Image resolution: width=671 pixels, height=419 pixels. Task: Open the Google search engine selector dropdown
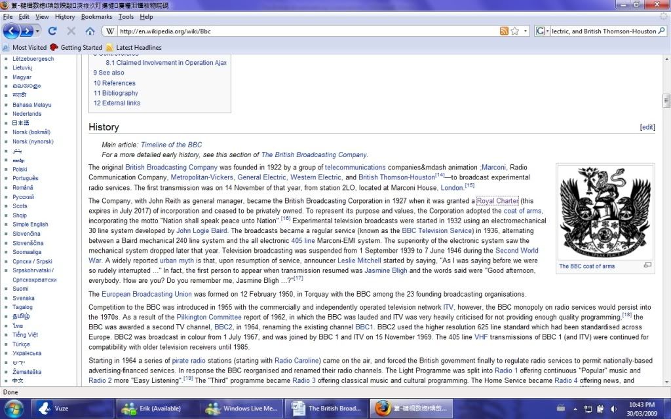coord(542,31)
